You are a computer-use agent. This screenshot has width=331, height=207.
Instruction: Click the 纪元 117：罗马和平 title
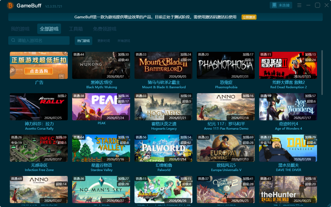(x=226, y=124)
